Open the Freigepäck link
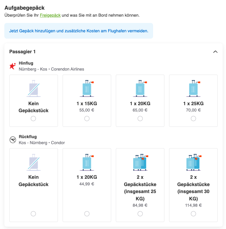This screenshot has width=226, height=229. (x=50, y=15)
